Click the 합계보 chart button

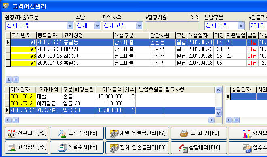(248, 133)
